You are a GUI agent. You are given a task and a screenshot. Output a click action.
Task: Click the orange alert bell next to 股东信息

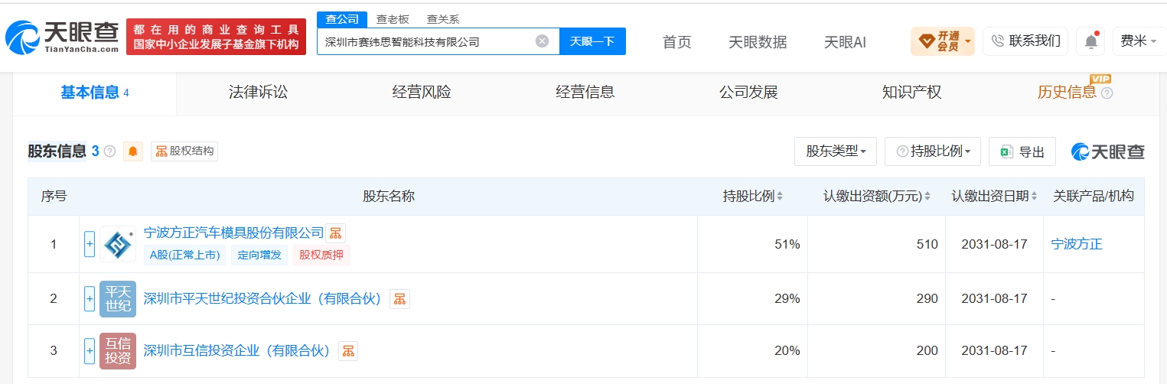pos(133,151)
